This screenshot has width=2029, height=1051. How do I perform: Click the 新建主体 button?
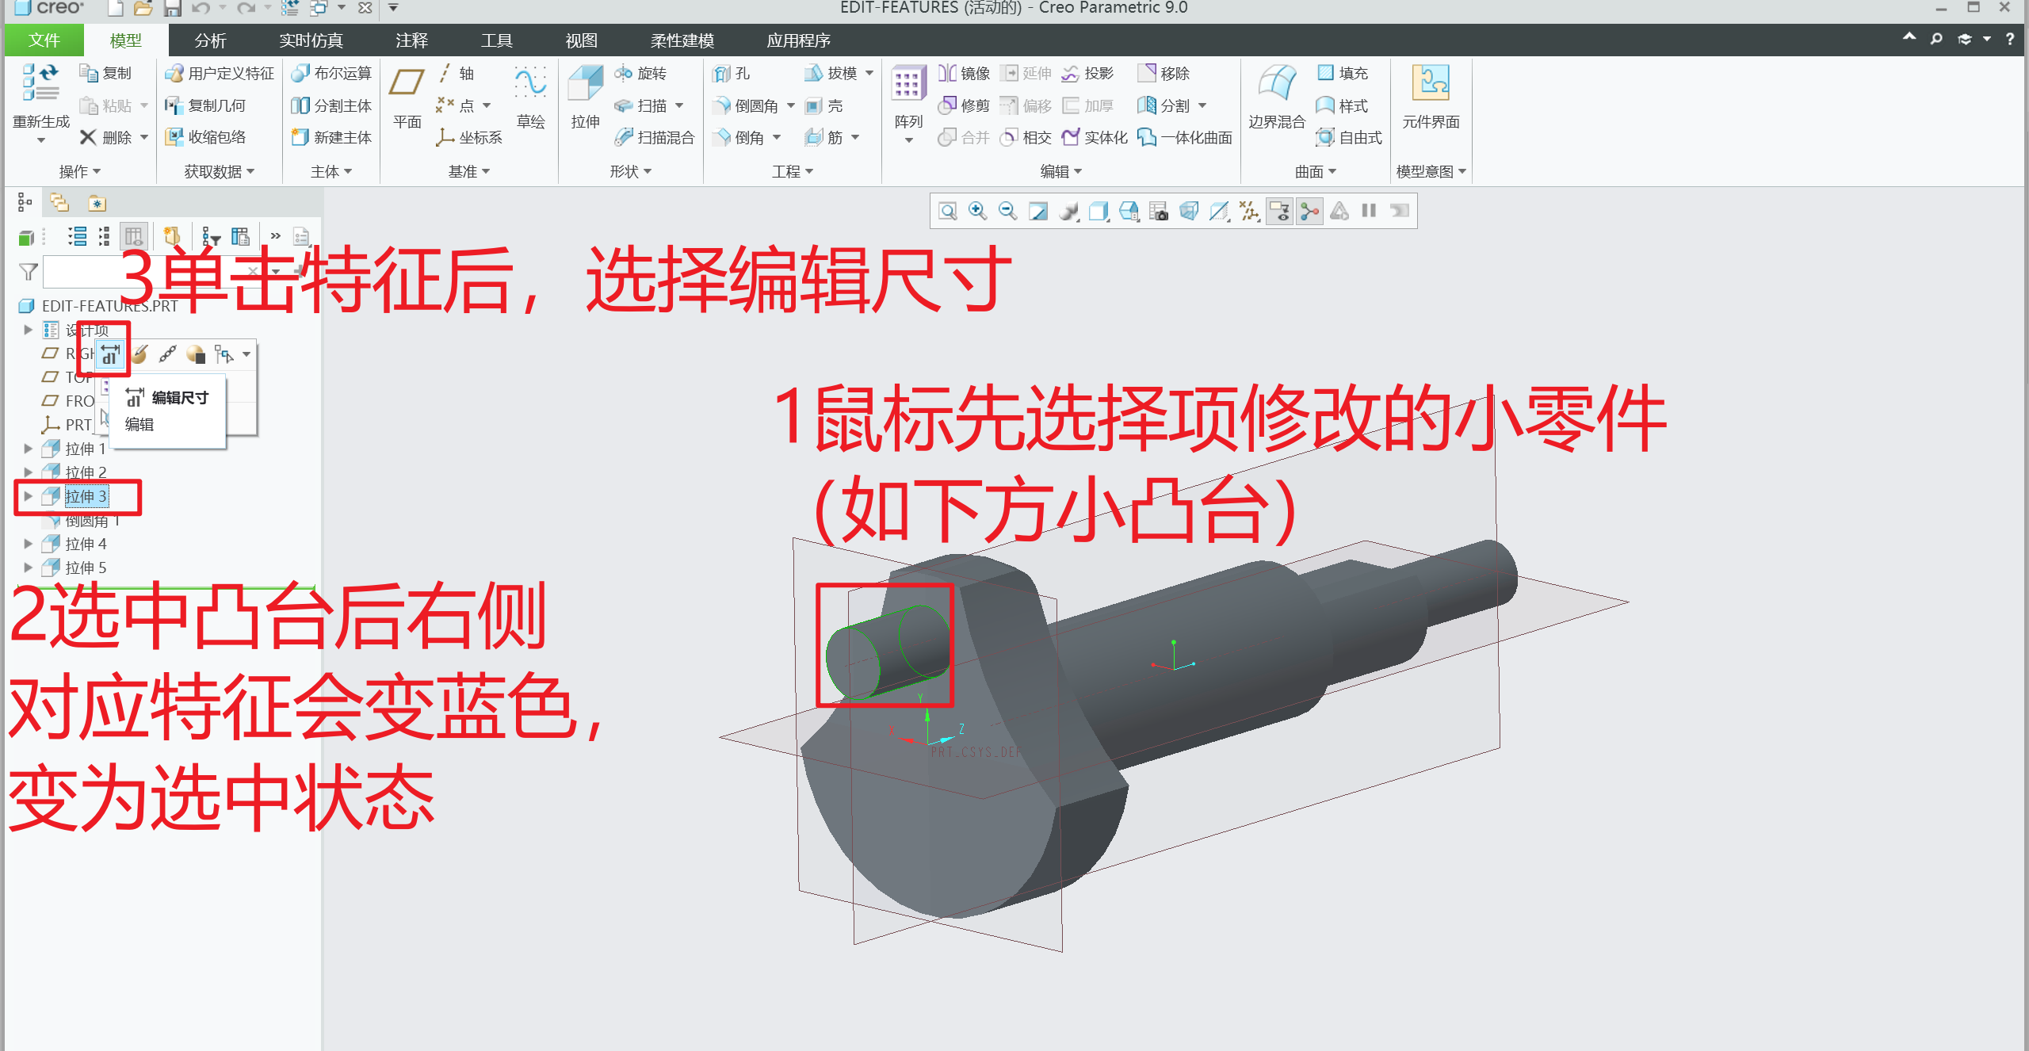point(332,137)
